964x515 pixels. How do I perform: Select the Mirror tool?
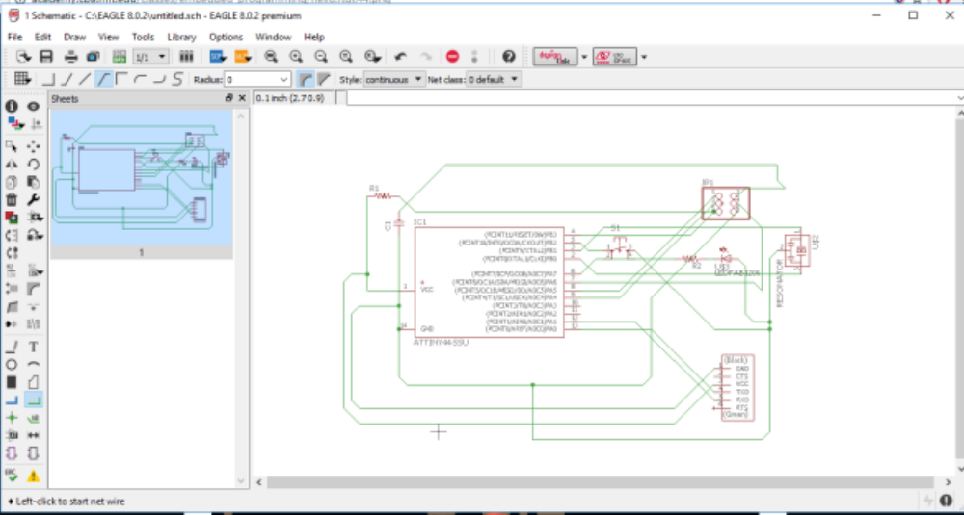12,164
